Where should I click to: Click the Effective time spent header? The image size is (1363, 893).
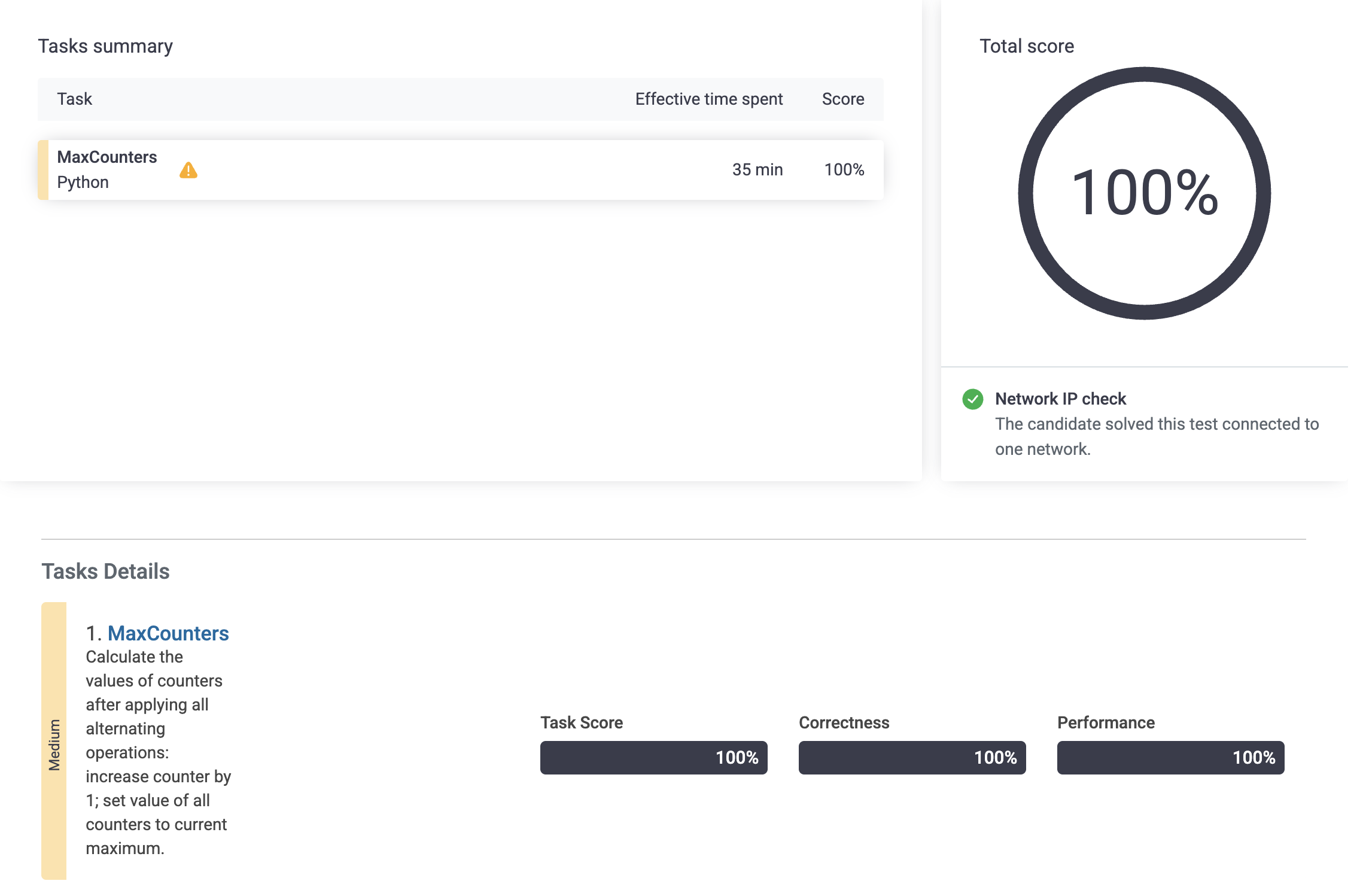pos(708,99)
